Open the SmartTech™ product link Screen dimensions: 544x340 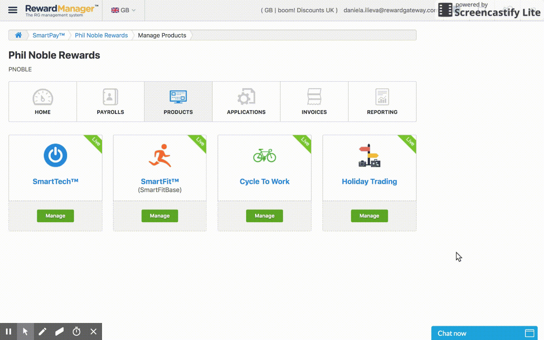[55, 182]
